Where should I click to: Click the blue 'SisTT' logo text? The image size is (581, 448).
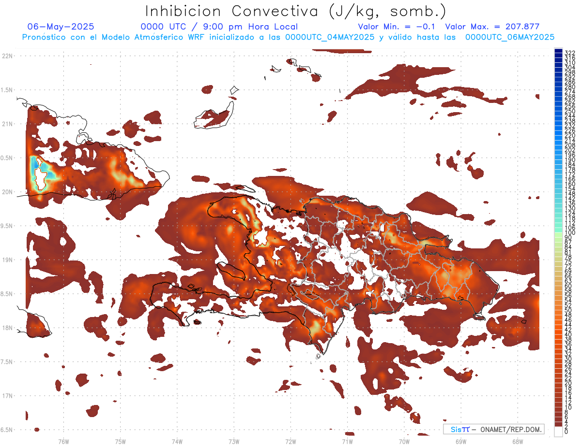[460, 429]
